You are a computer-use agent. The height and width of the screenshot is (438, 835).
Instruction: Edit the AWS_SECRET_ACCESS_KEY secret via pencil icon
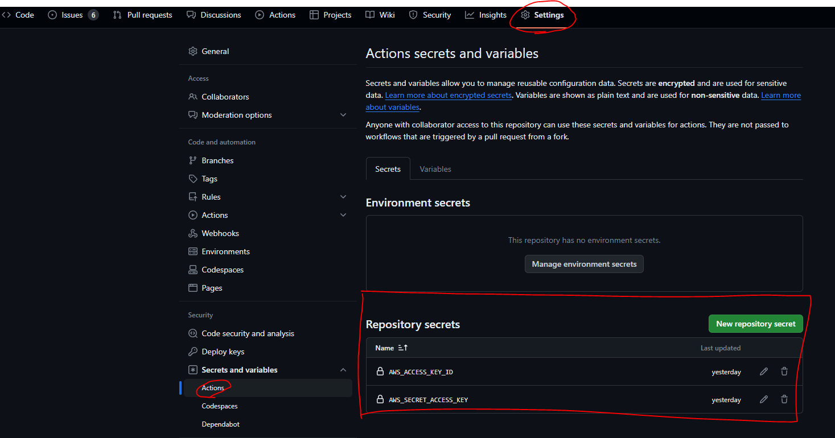[764, 399]
